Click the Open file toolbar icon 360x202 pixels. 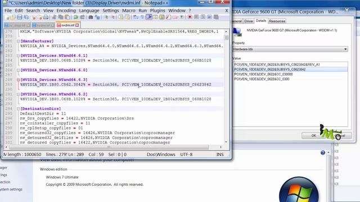(13, 17)
